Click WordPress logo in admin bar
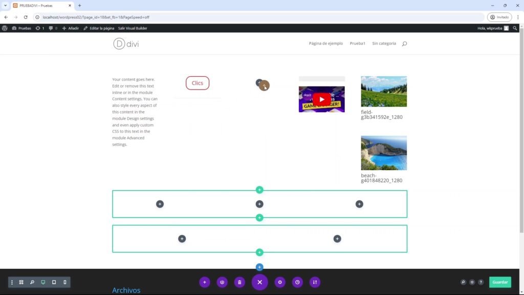 pyautogui.click(x=5, y=28)
